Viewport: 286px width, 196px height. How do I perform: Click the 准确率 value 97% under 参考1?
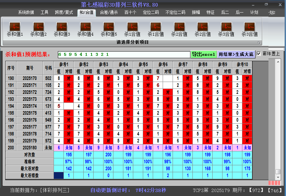tap(68, 162)
